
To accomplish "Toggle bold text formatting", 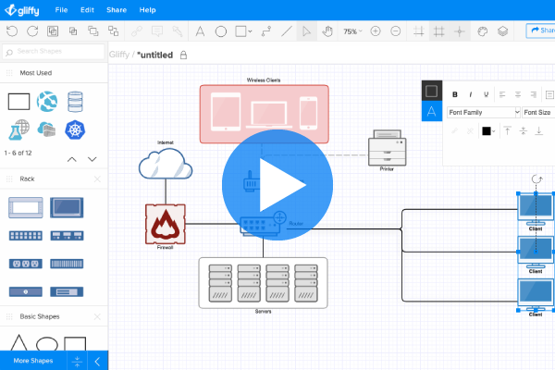I will coord(455,93).
